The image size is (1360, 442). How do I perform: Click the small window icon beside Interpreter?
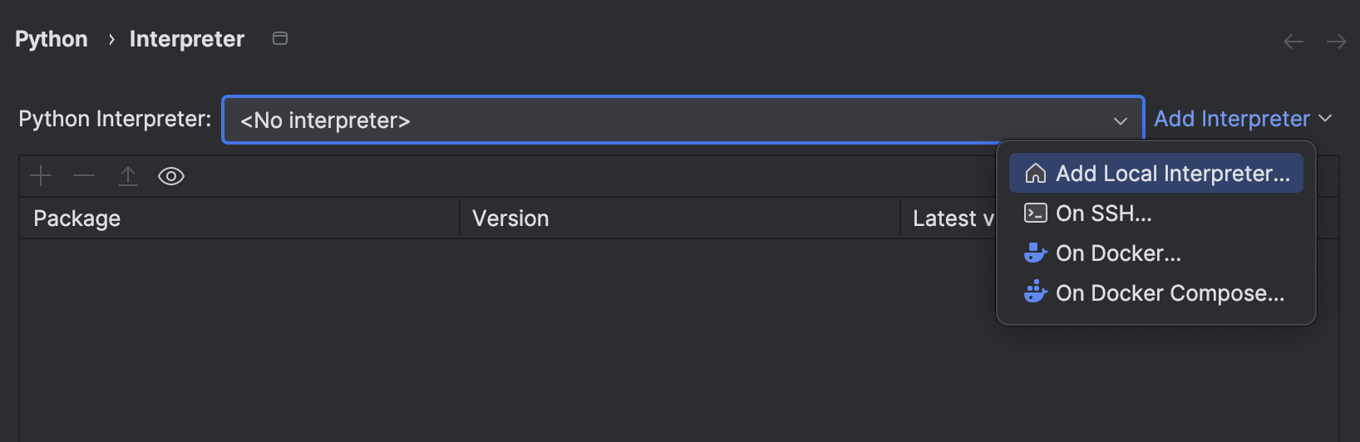tap(280, 38)
